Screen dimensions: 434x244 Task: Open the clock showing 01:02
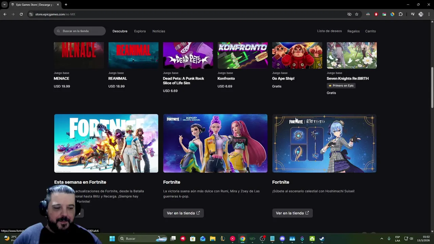click(423, 239)
